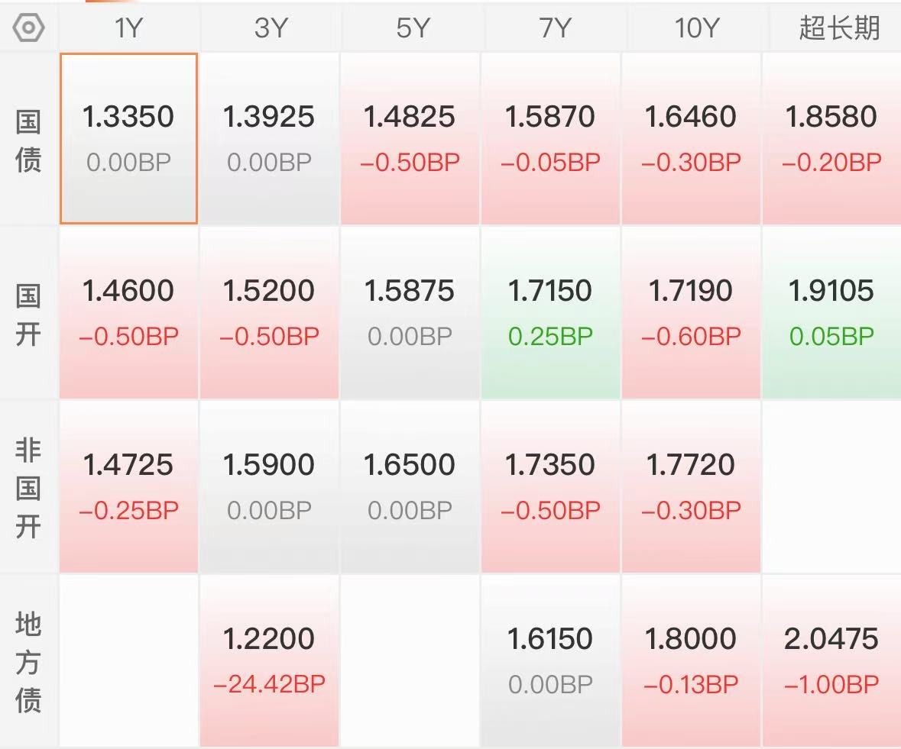This screenshot has height=749, width=901.
Task: Click the 非国开 row label
Action: (x=28, y=487)
